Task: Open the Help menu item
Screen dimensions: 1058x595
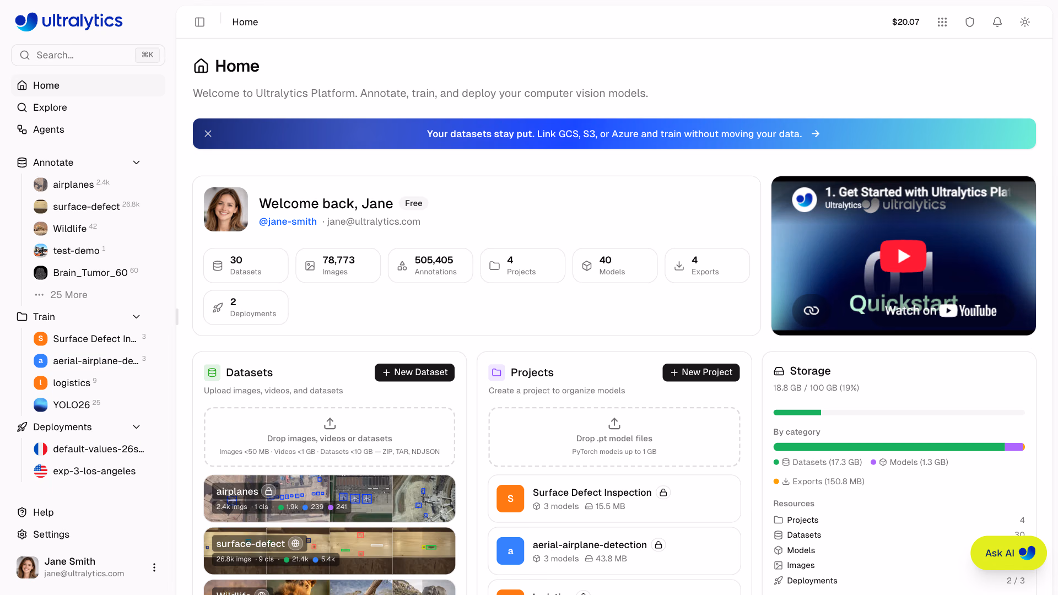Action: (88, 512)
